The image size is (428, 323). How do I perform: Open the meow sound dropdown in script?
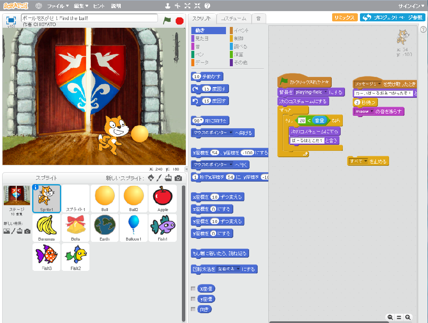(372, 112)
